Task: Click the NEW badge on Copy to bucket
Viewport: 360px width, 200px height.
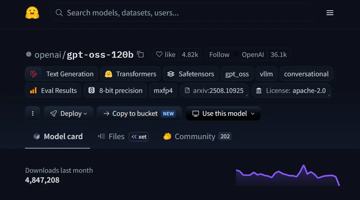Action: coord(168,113)
